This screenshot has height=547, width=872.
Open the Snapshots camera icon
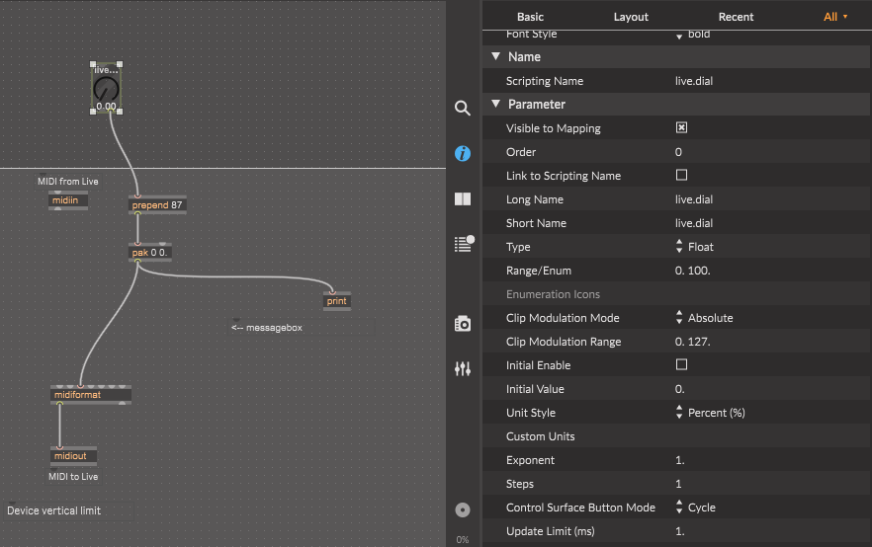(x=462, y=323)
